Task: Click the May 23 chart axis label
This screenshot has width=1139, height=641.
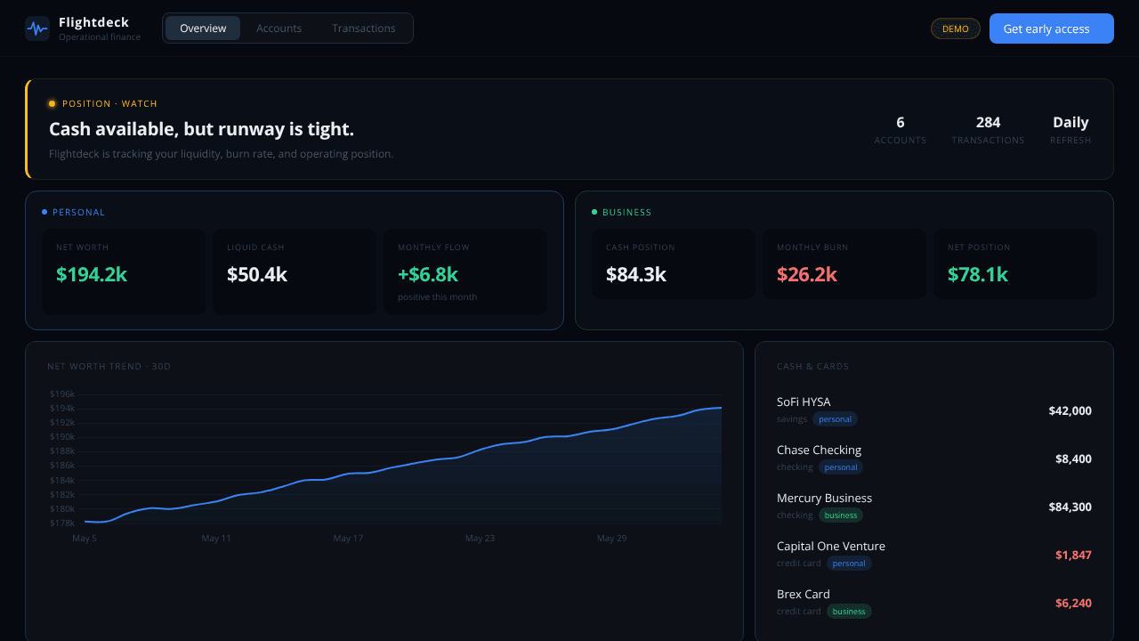Action: pos(480,539)
